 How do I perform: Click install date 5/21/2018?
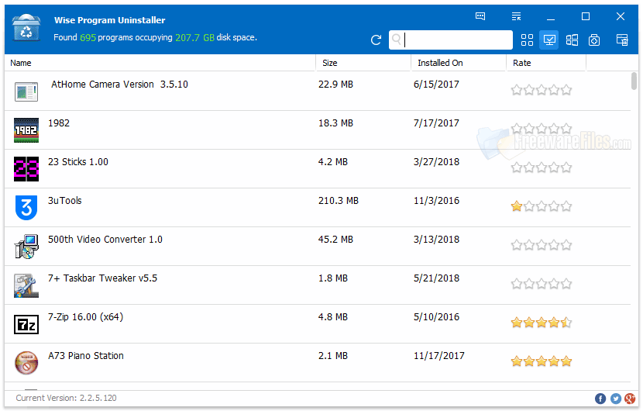pos(436,278)
